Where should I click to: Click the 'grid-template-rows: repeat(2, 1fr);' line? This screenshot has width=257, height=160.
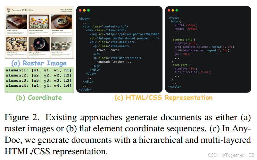pyautogui.click(x=203, y=50)
